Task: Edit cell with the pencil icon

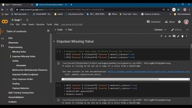Action: (x=178, y=36)
